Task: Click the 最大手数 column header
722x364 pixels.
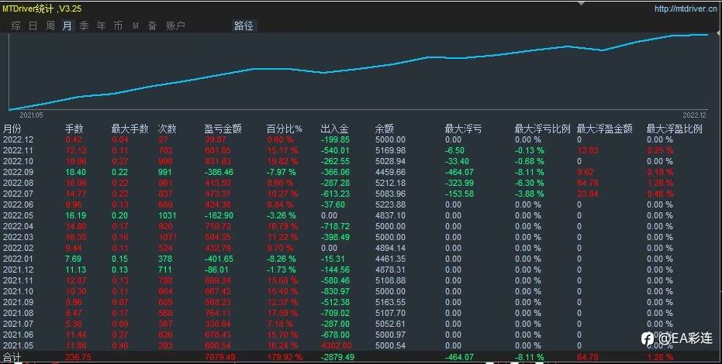Action: coord(130,129)
